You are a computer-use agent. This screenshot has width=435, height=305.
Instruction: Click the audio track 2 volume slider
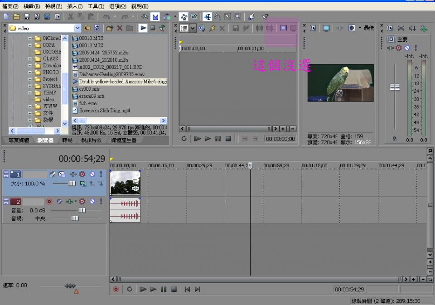click(x=82, y=210)
